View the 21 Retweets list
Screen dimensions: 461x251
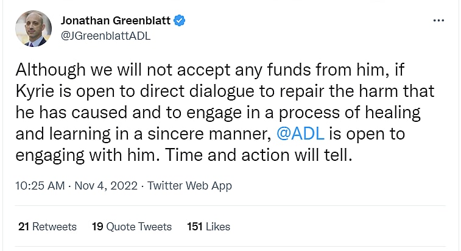tap(48, 227)
